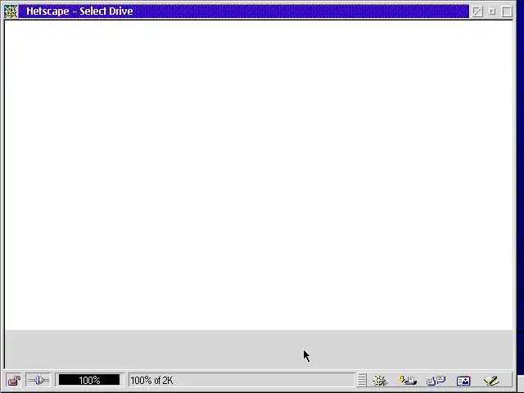Click the "100% of 2K" status text
Image resolution: width=524 pixels, height=393 pixels.
[151, 380]
